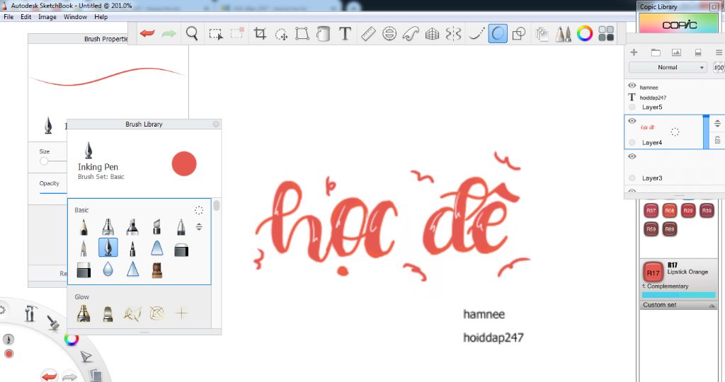Viewport: 725px width, 382px height.
Task: Select the Blur water drop brush
Action: pos(108,270)
